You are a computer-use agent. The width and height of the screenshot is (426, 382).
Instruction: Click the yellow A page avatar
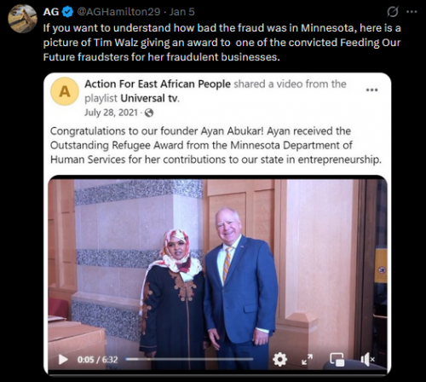[x=65, y=91]
